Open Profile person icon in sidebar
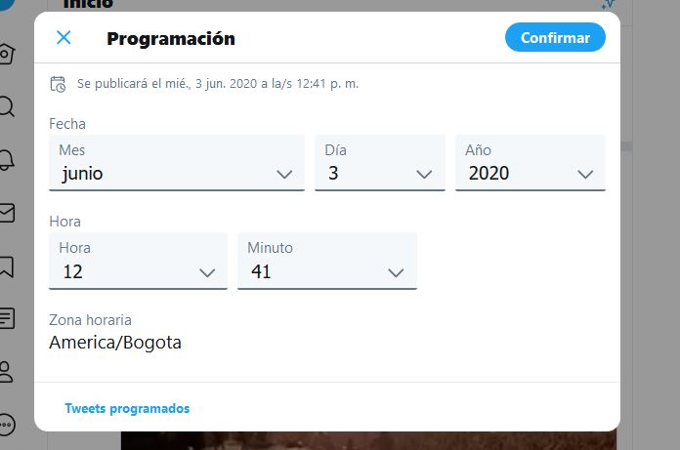The height and width of the screenshot is (450, 680). click(x=6, y=372)
